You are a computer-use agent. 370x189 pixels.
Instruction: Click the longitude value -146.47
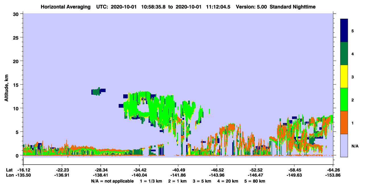point(255,175)
